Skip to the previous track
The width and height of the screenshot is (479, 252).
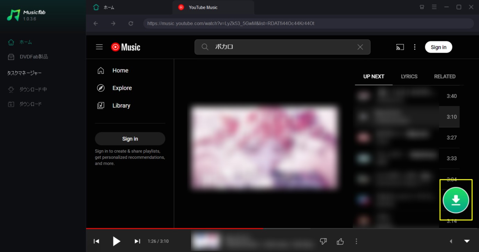(x=97, y=241)
